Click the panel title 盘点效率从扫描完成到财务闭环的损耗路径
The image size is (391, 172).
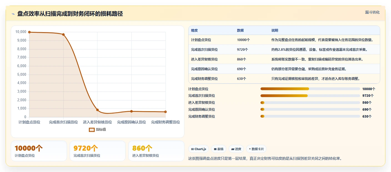70,14
